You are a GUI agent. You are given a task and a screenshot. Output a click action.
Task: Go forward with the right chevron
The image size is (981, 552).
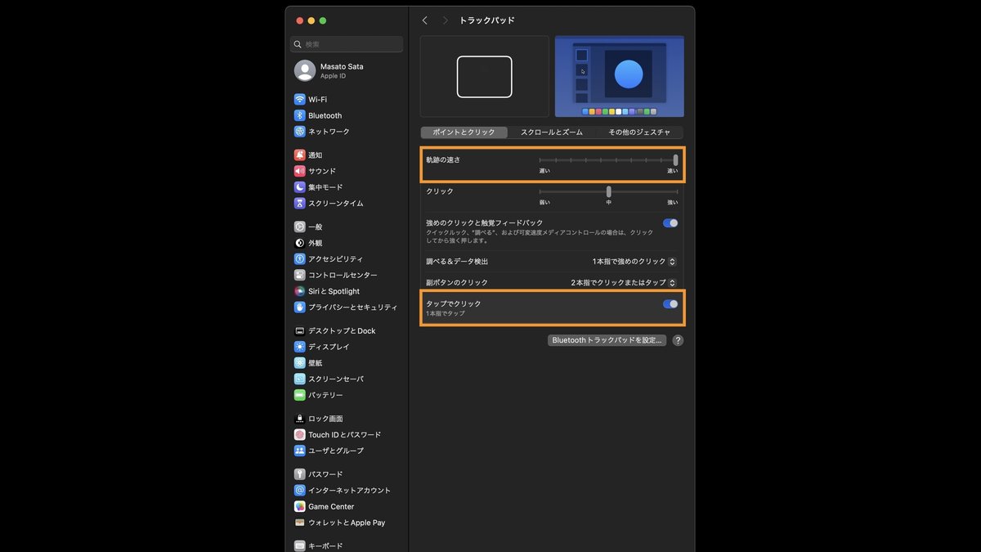point(445,20)
